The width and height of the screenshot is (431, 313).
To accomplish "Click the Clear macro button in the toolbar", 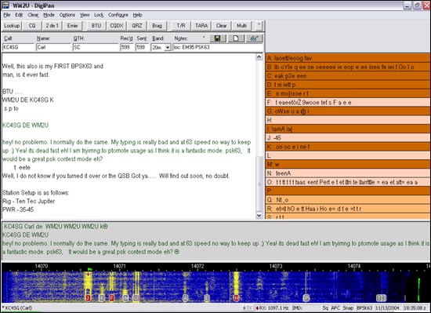I will [x=221, y=26].
